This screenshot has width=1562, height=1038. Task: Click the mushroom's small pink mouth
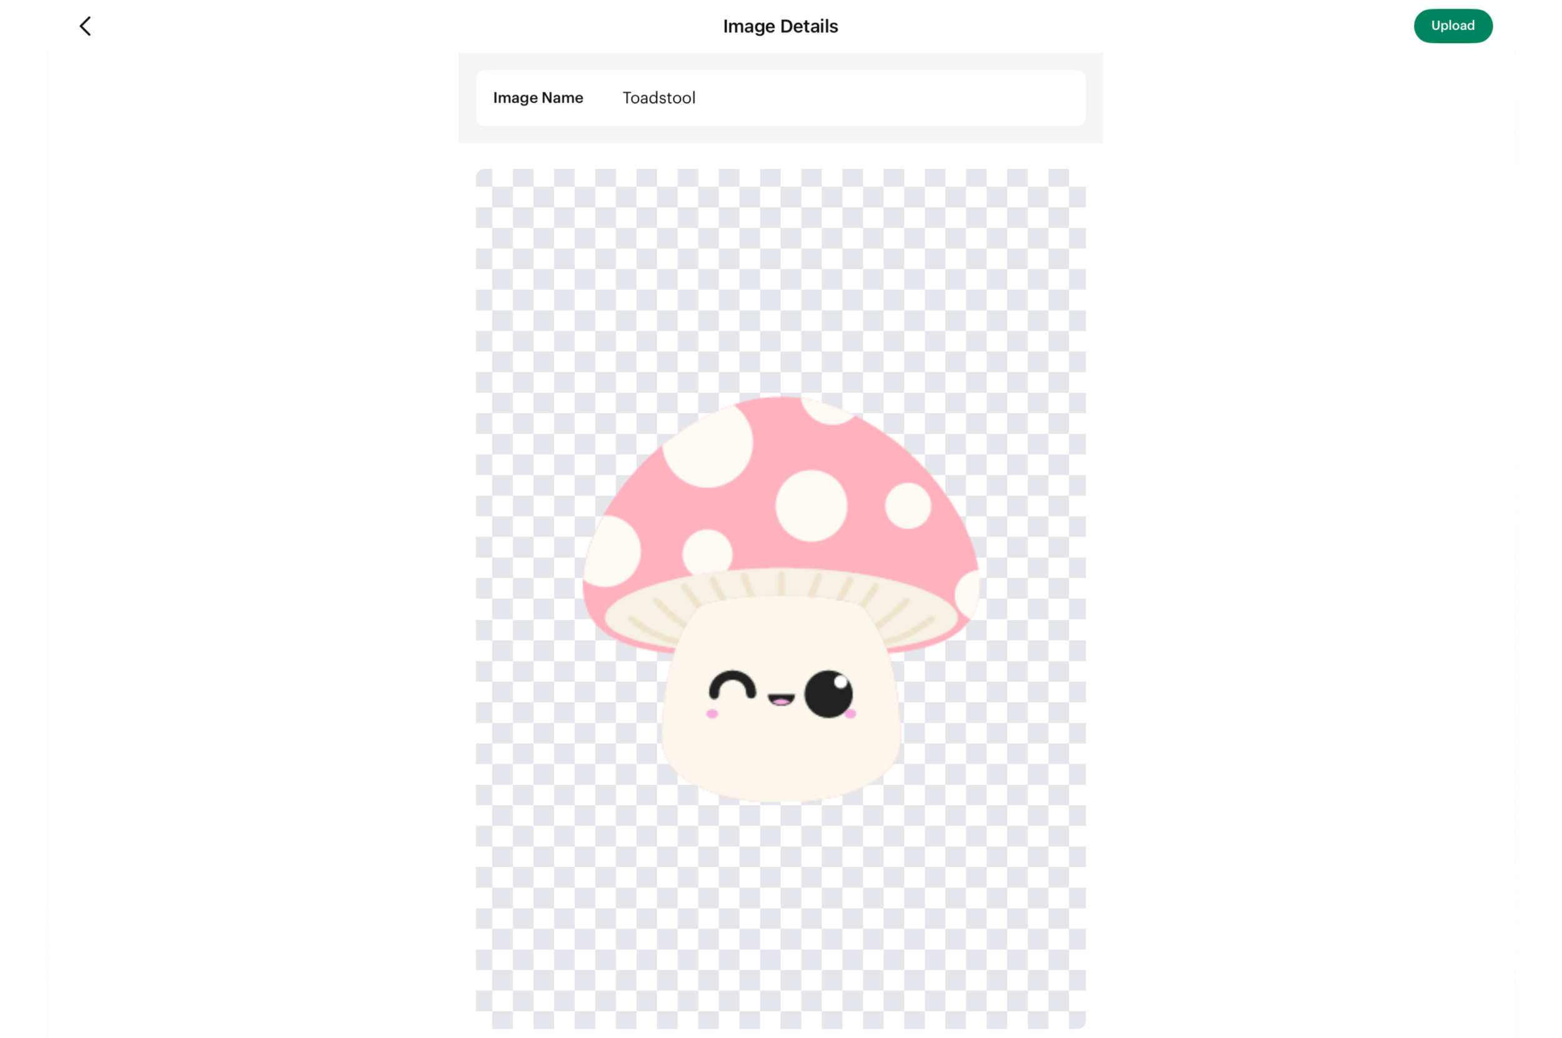coord(780,700)
